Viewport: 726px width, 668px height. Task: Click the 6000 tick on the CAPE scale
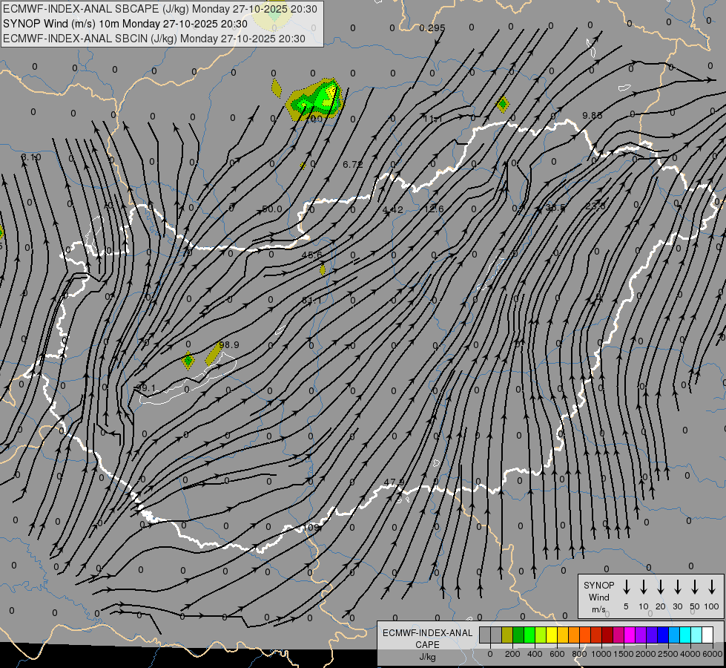(x=713, y=654)
